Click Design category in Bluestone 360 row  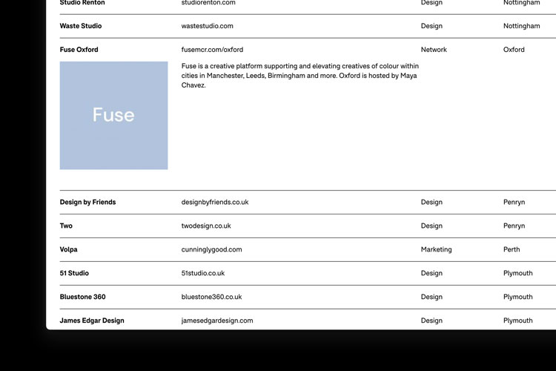(x=431, y=297)
